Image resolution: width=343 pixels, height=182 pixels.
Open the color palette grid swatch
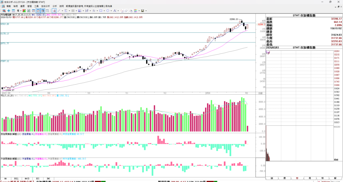(x=136, y=11)
